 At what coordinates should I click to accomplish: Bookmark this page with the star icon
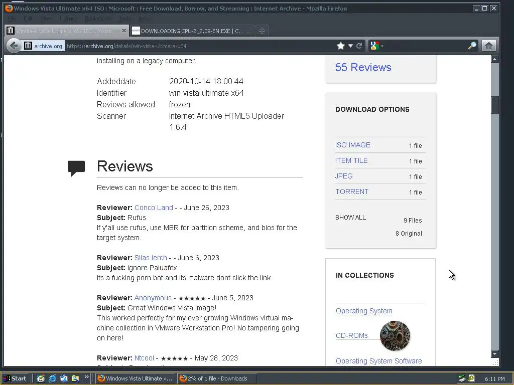pyautogui.click(x=341, y=46)
